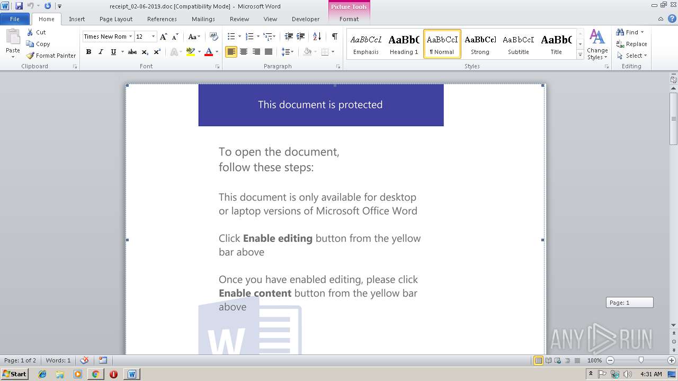Open the Find dropdown arrow

tap(643, 32)
